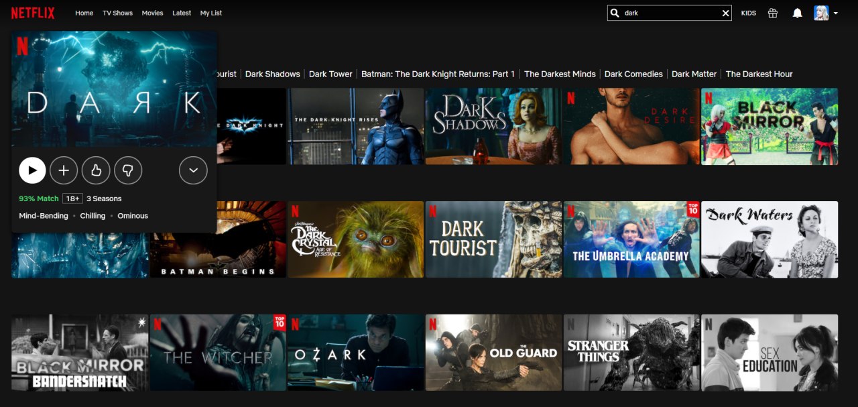Open Dark Tourist thumbnail

(x=493, y=239)
